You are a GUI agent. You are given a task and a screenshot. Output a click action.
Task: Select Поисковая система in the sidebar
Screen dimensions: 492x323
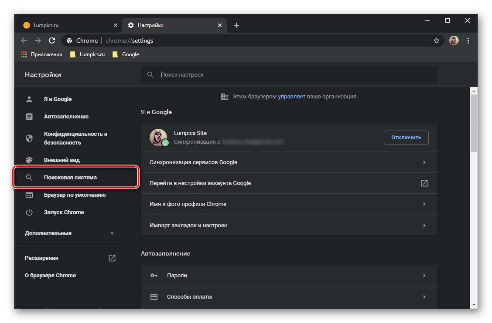pos(70,178)
